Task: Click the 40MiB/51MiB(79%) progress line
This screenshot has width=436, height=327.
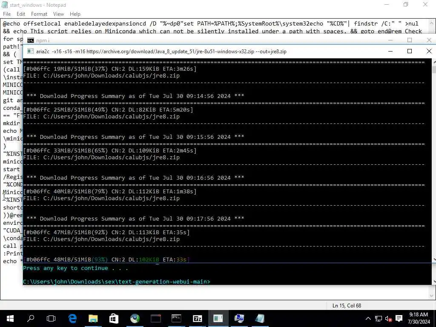Action: 110,192
